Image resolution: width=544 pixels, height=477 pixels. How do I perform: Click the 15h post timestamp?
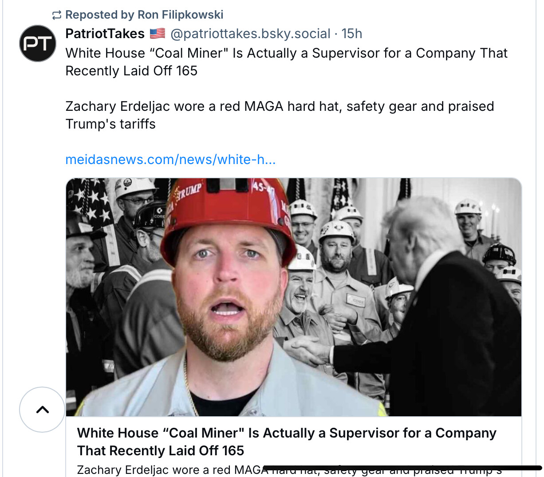[352, 34]
